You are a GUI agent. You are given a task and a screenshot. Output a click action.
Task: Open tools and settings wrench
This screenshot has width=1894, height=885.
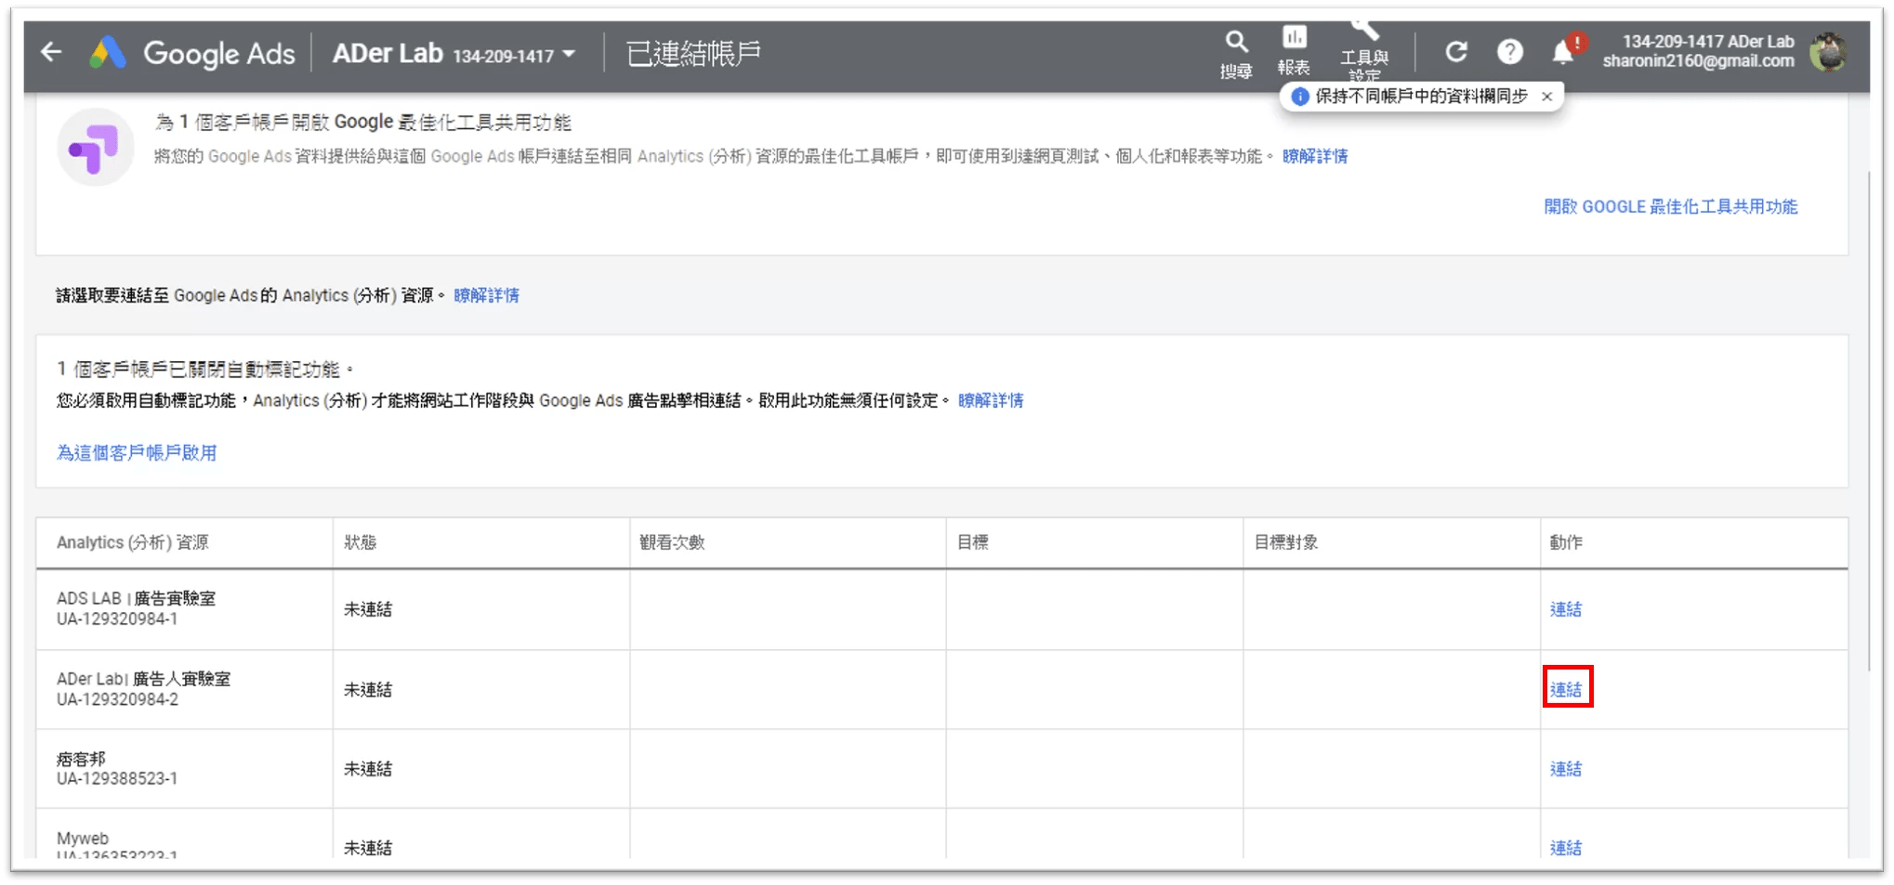click(1363, 51)
